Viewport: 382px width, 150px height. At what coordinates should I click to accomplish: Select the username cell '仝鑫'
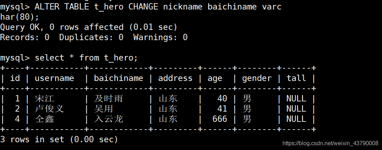click(x=44, y=119)
